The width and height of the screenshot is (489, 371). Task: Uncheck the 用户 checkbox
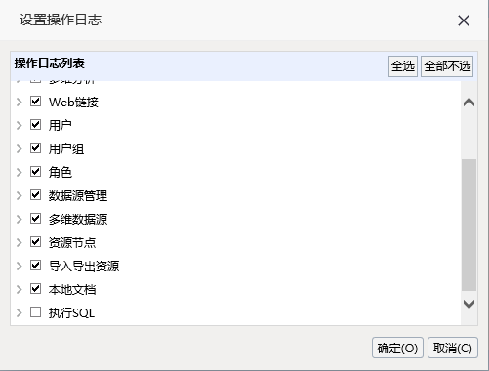[35, 125]
